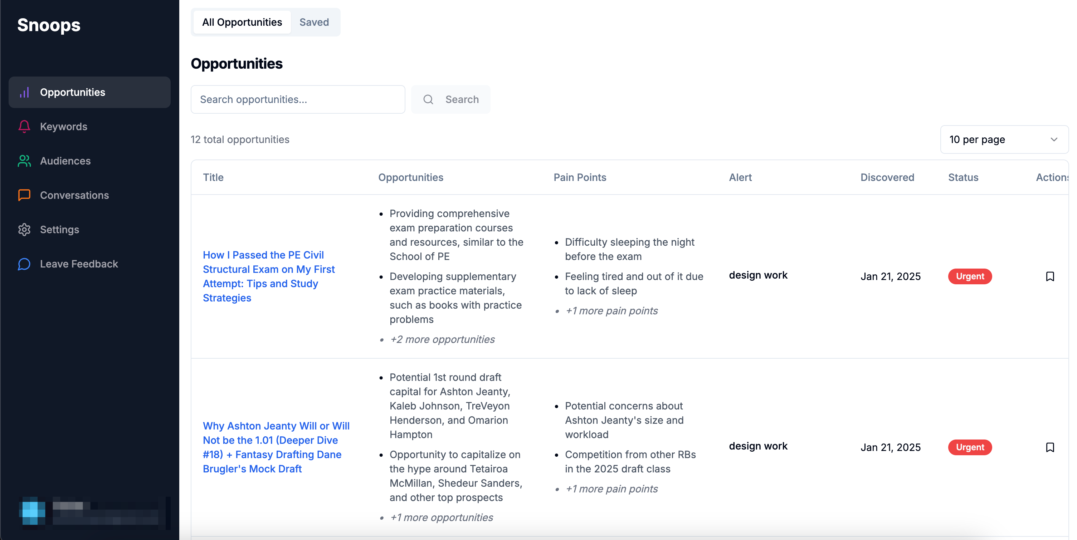
Task: Click the Opportunities bar chart icon
Action: click(25, 92)
